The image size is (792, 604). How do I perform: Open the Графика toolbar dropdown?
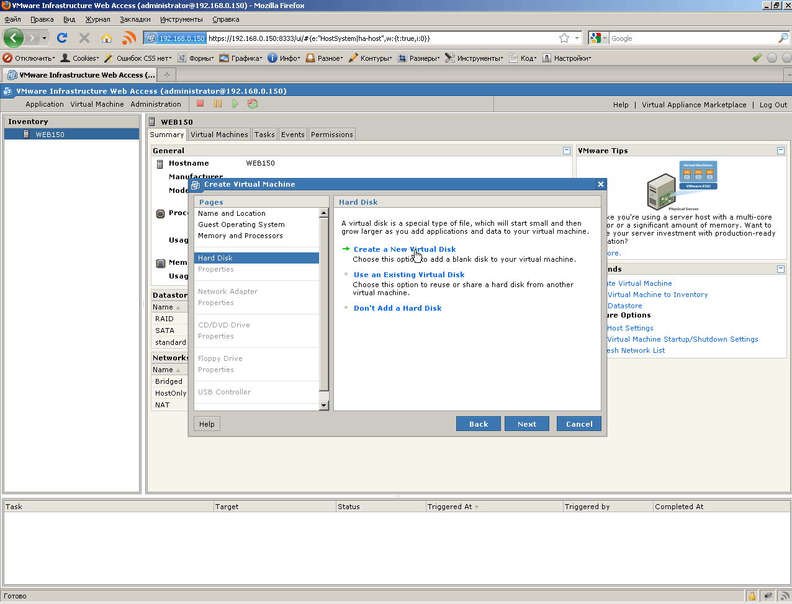(x=241, y=58)
